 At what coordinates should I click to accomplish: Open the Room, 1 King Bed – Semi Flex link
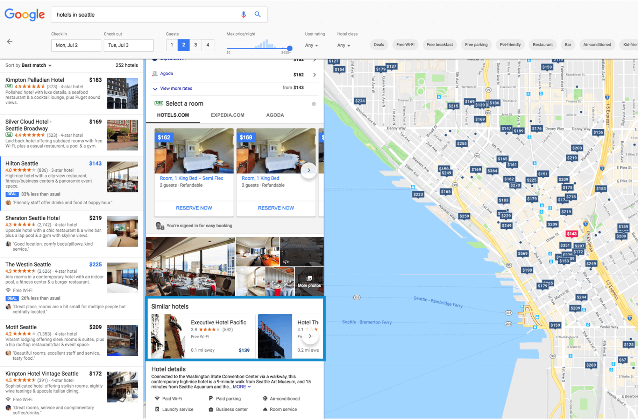point(191,178)
